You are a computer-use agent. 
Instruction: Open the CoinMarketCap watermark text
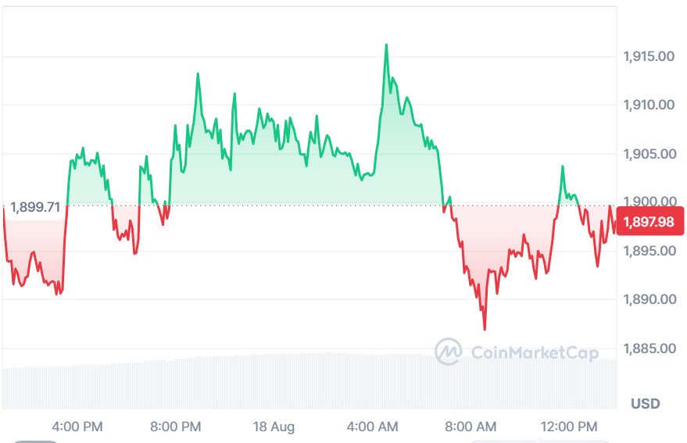pyautogui.click(x=535, y=352)
